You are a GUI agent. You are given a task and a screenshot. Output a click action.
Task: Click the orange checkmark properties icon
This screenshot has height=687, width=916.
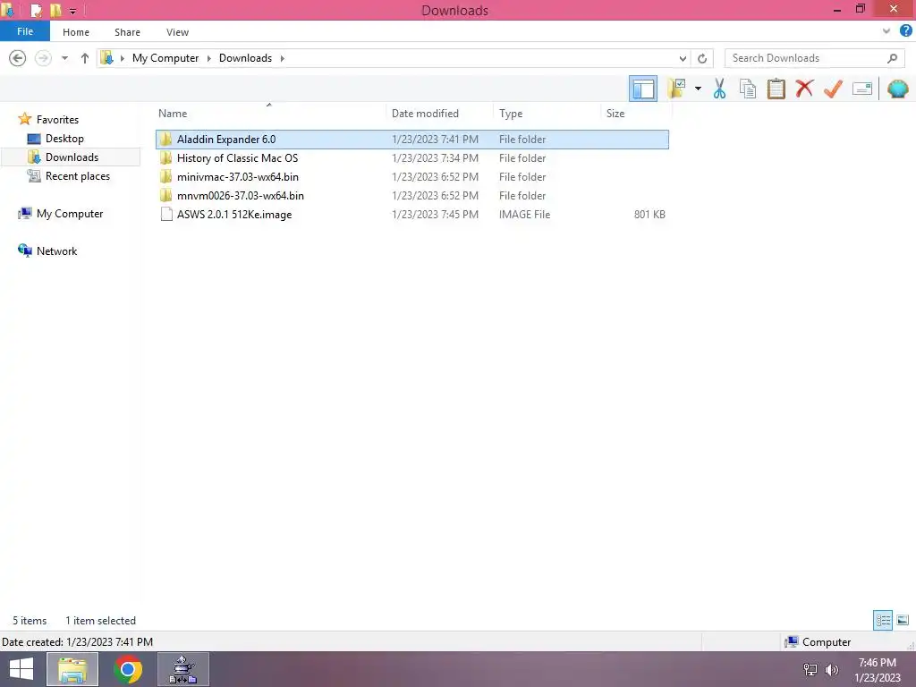pos(833,89)
